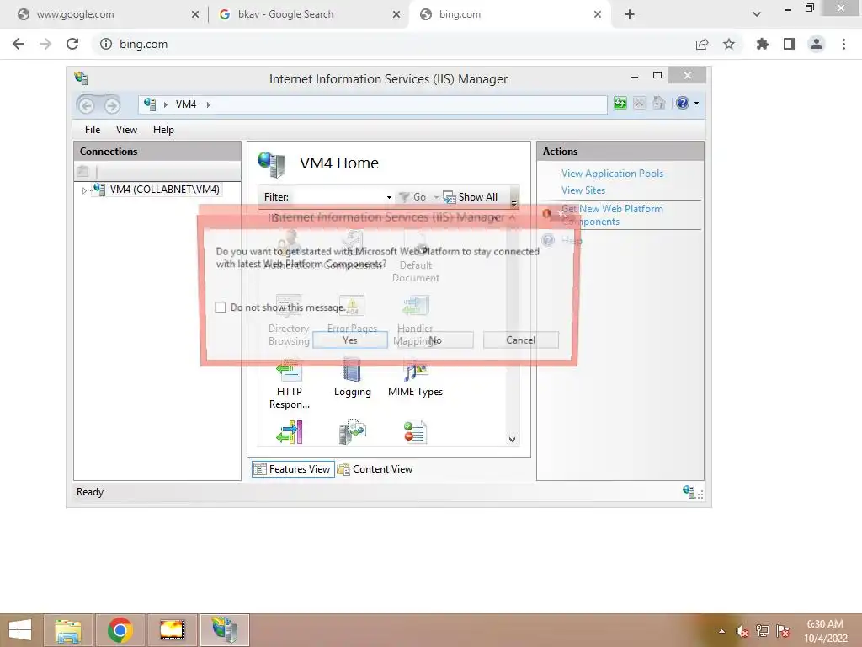Click the stop icon in the IIS toolbar
The image size is (862, 647).
(640, 103)
